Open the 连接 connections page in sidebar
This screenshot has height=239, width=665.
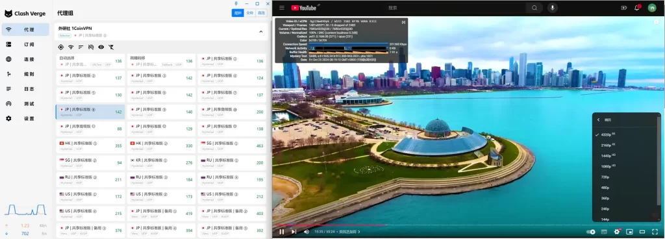[x=26, y=59]
